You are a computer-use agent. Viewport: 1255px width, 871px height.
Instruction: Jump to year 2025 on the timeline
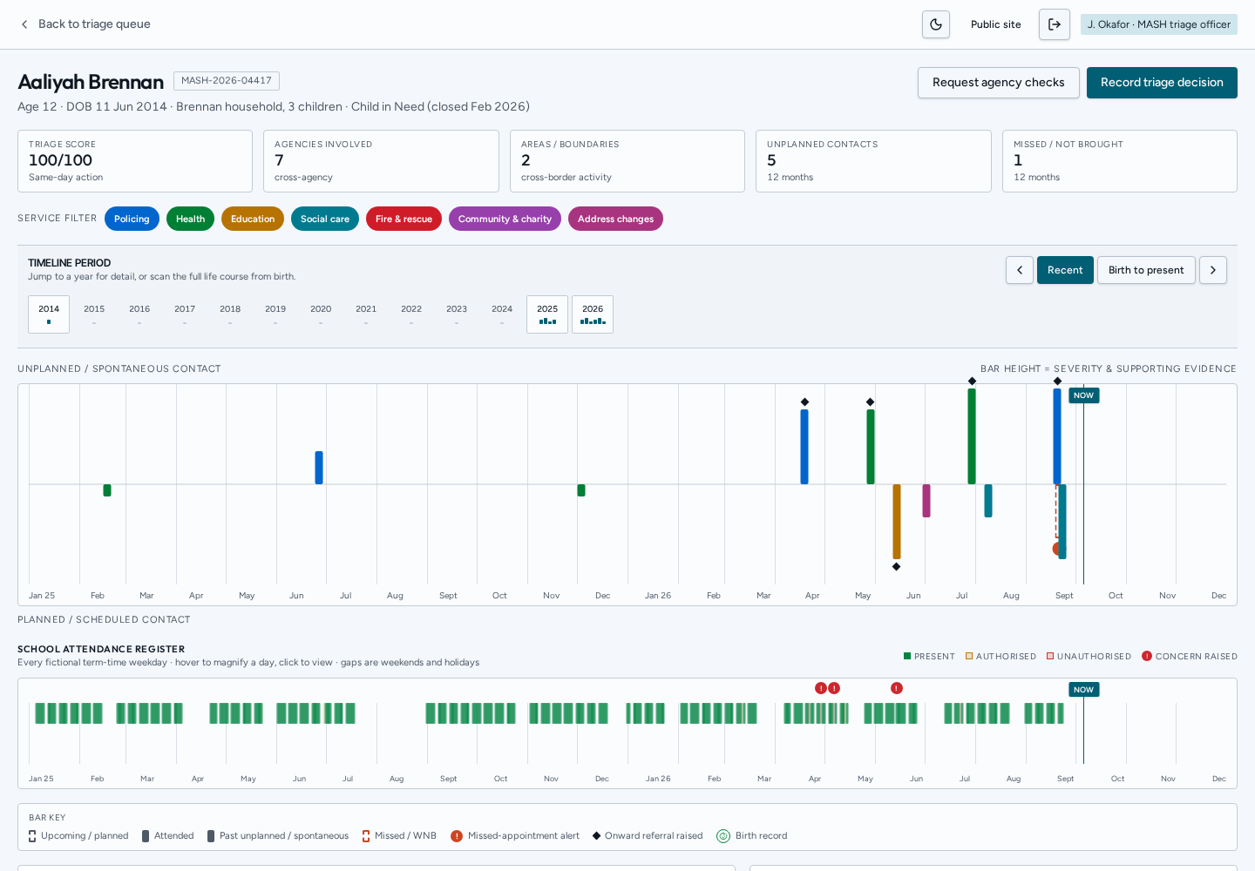[x=547, y=314]
